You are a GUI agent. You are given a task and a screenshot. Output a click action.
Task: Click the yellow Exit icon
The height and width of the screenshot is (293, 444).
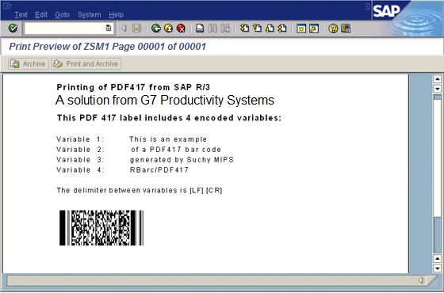(x=168, y=28)
